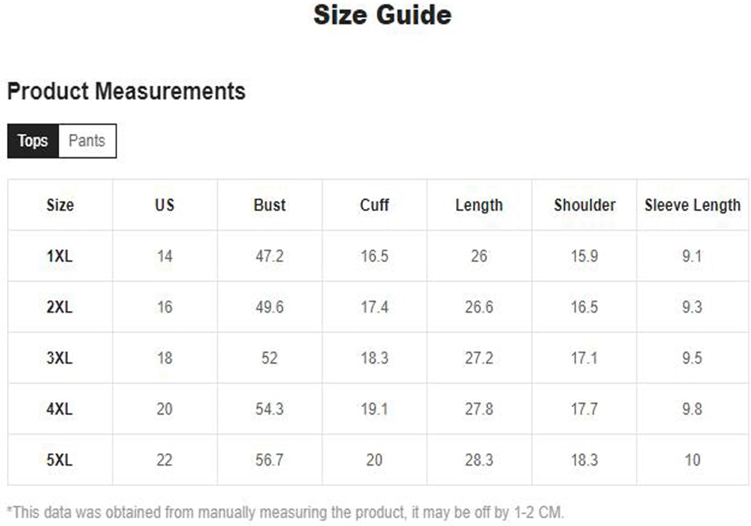751x526 pixels.
Task: Click the US size 18 cell
Action: [x=165, y=358]
